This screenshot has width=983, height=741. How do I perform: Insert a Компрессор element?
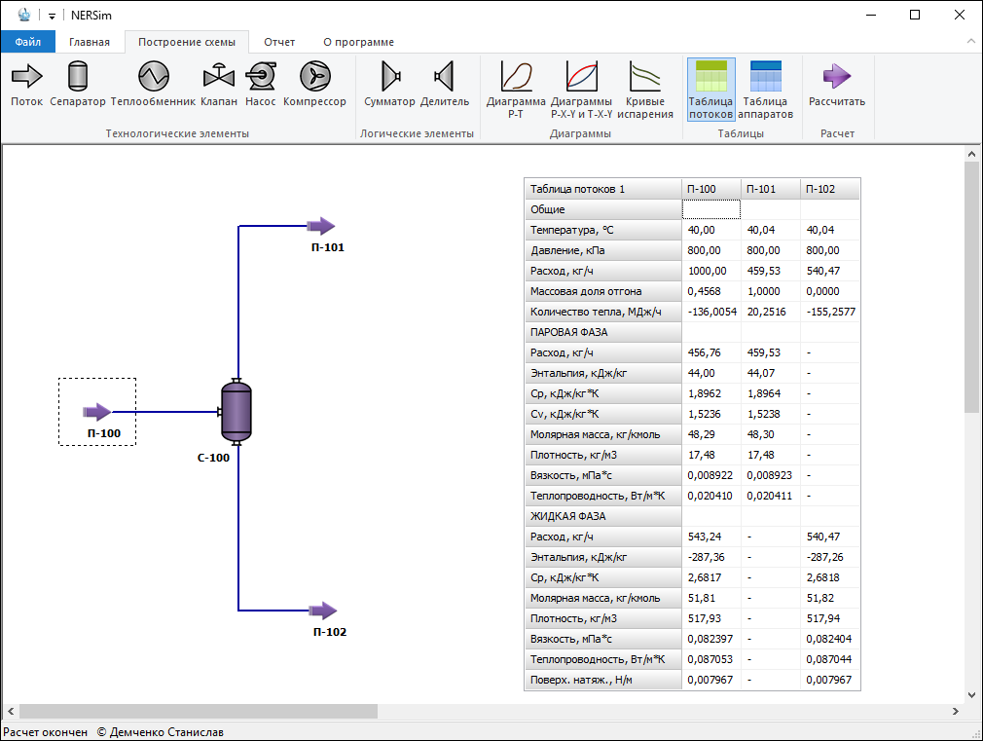[314, 84]
